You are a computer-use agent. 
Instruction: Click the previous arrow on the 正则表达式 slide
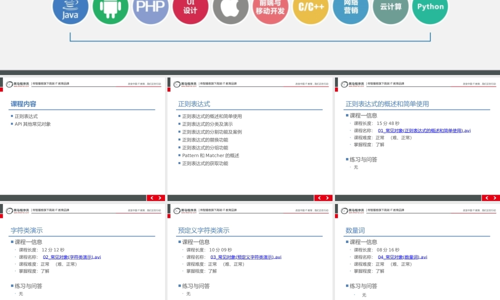pos(319,198)
